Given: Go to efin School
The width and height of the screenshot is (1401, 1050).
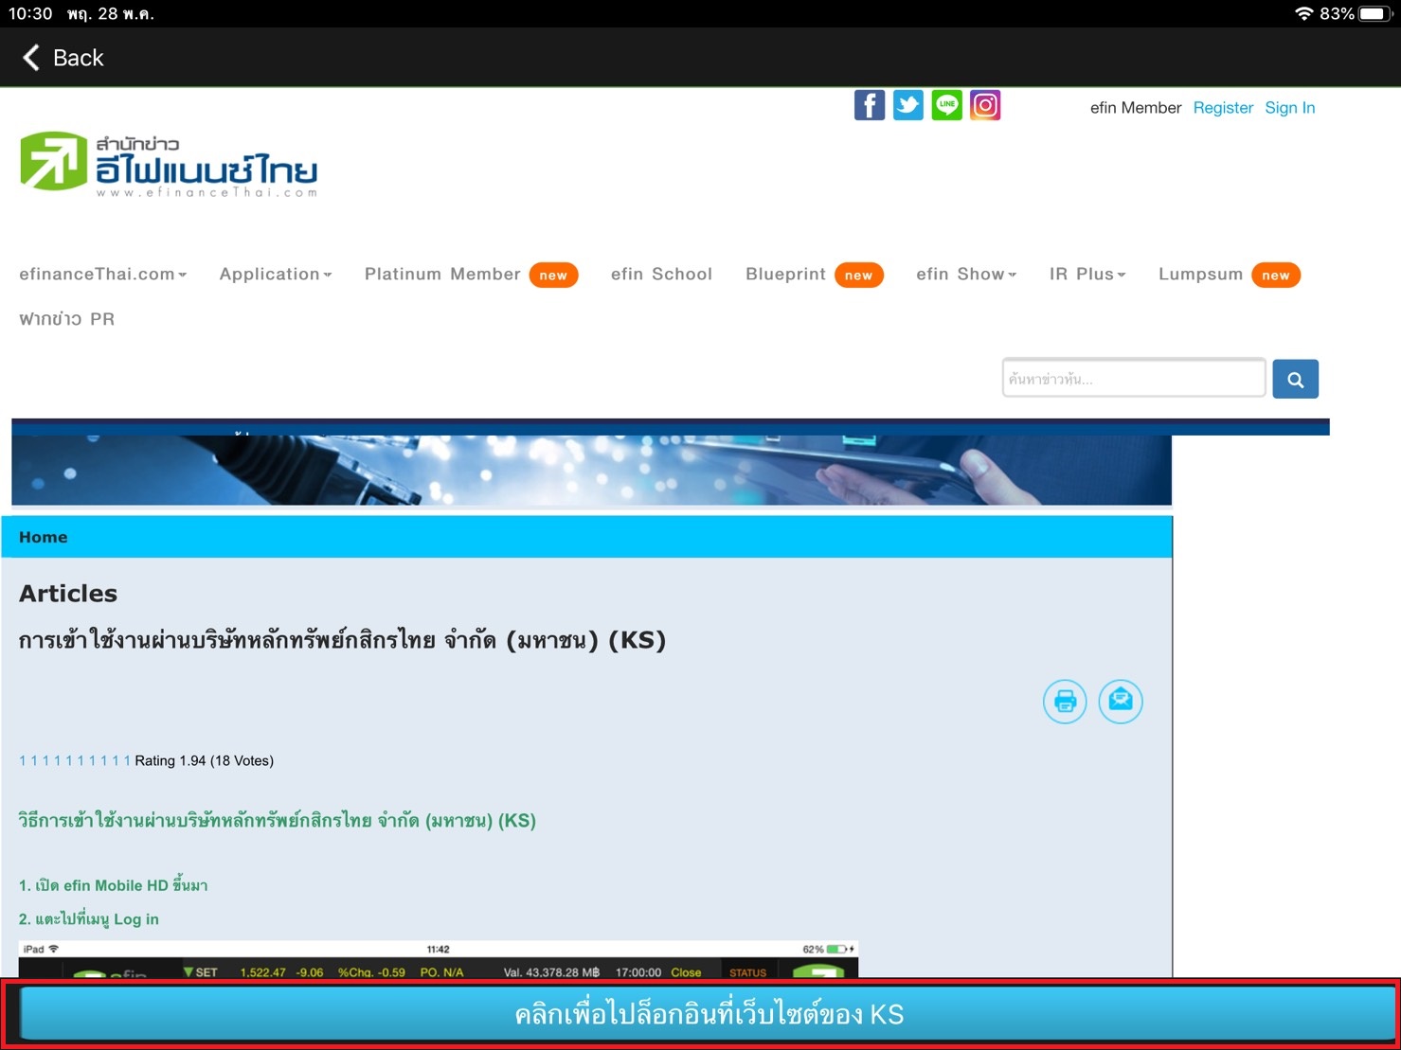Looking at the screenshot, I should pyautogui.click(x=661, y=275).
